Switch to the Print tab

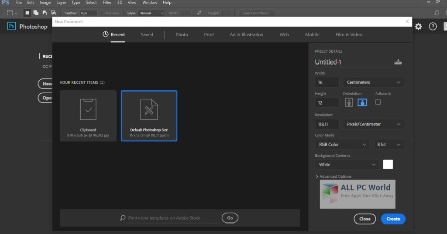(x=209, y=34)
